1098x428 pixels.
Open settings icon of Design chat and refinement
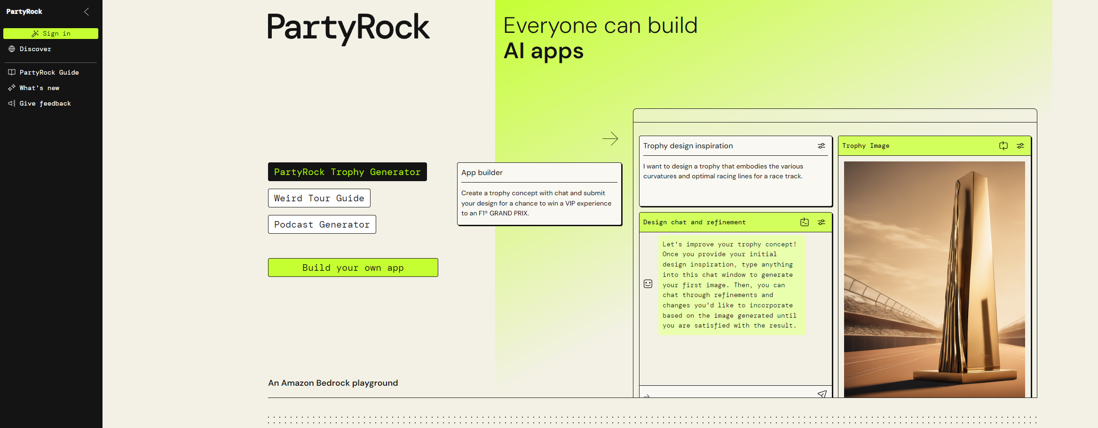click(822, 222)
